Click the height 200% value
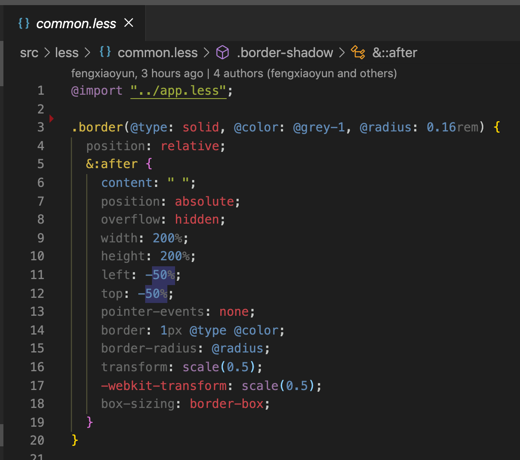Screen dimensions: 520x460 175,256
